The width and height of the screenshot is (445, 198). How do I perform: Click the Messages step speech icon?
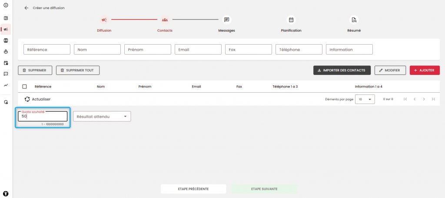click(226, 20)
